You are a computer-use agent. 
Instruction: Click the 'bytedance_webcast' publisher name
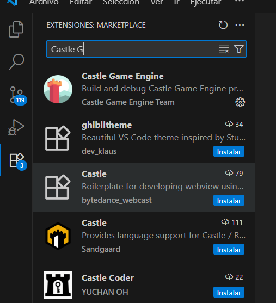click(x=116, y=200)
